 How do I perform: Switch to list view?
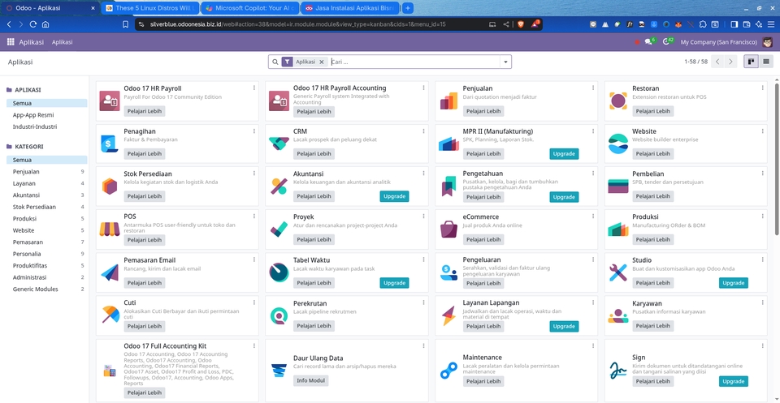coord(766,62)
